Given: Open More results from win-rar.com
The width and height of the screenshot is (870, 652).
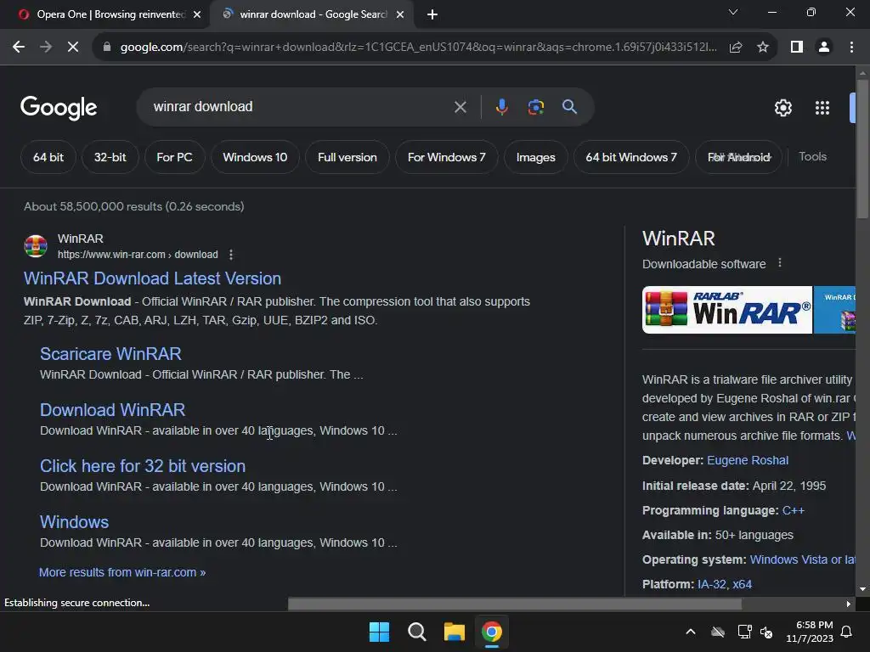Looking at the screenshot, I should pos(122,572).
